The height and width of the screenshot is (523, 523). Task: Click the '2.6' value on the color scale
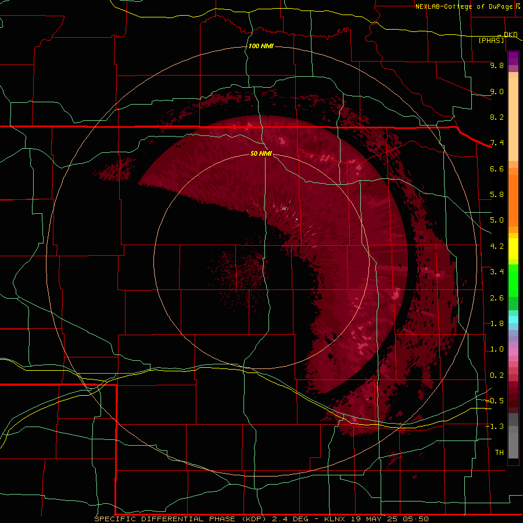[497, 298]
